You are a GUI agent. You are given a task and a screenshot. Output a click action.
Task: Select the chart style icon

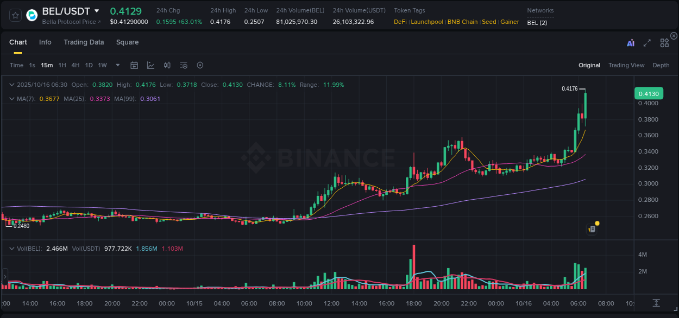[x=150, y=65]
